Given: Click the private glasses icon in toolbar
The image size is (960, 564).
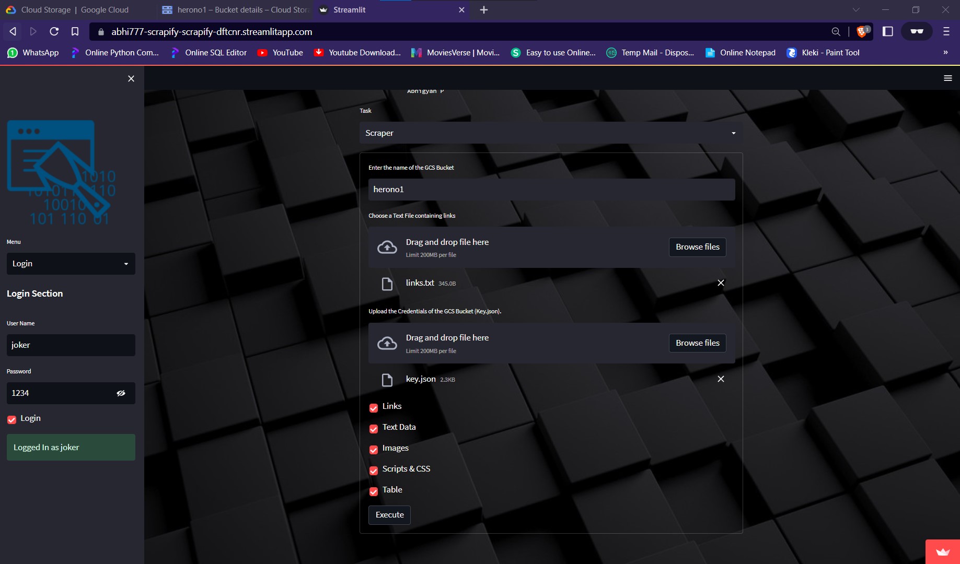Looking at the screenshot, I should [917, 32].
